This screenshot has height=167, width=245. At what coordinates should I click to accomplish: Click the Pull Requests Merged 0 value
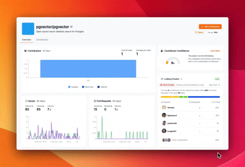point(105,109)
